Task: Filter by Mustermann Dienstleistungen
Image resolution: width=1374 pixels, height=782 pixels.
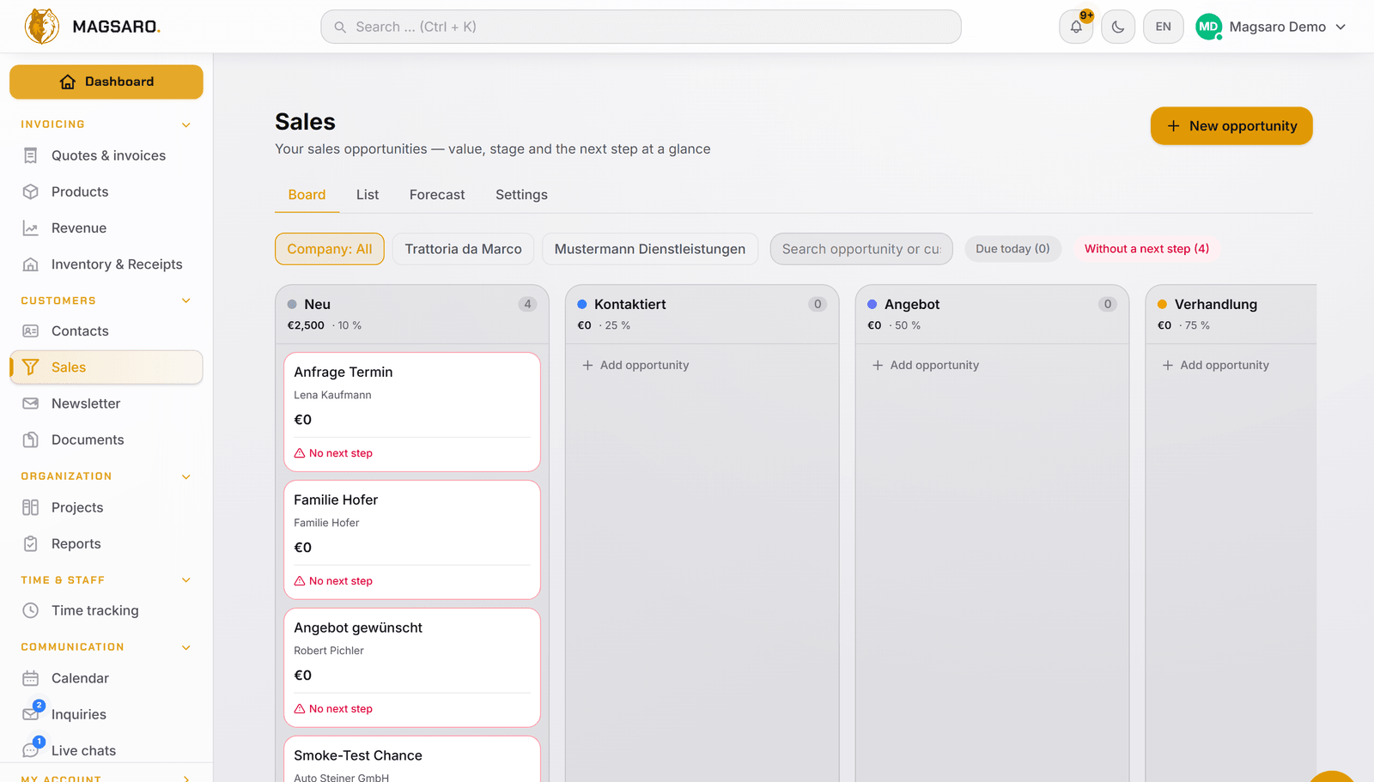Action: (650, 249)
